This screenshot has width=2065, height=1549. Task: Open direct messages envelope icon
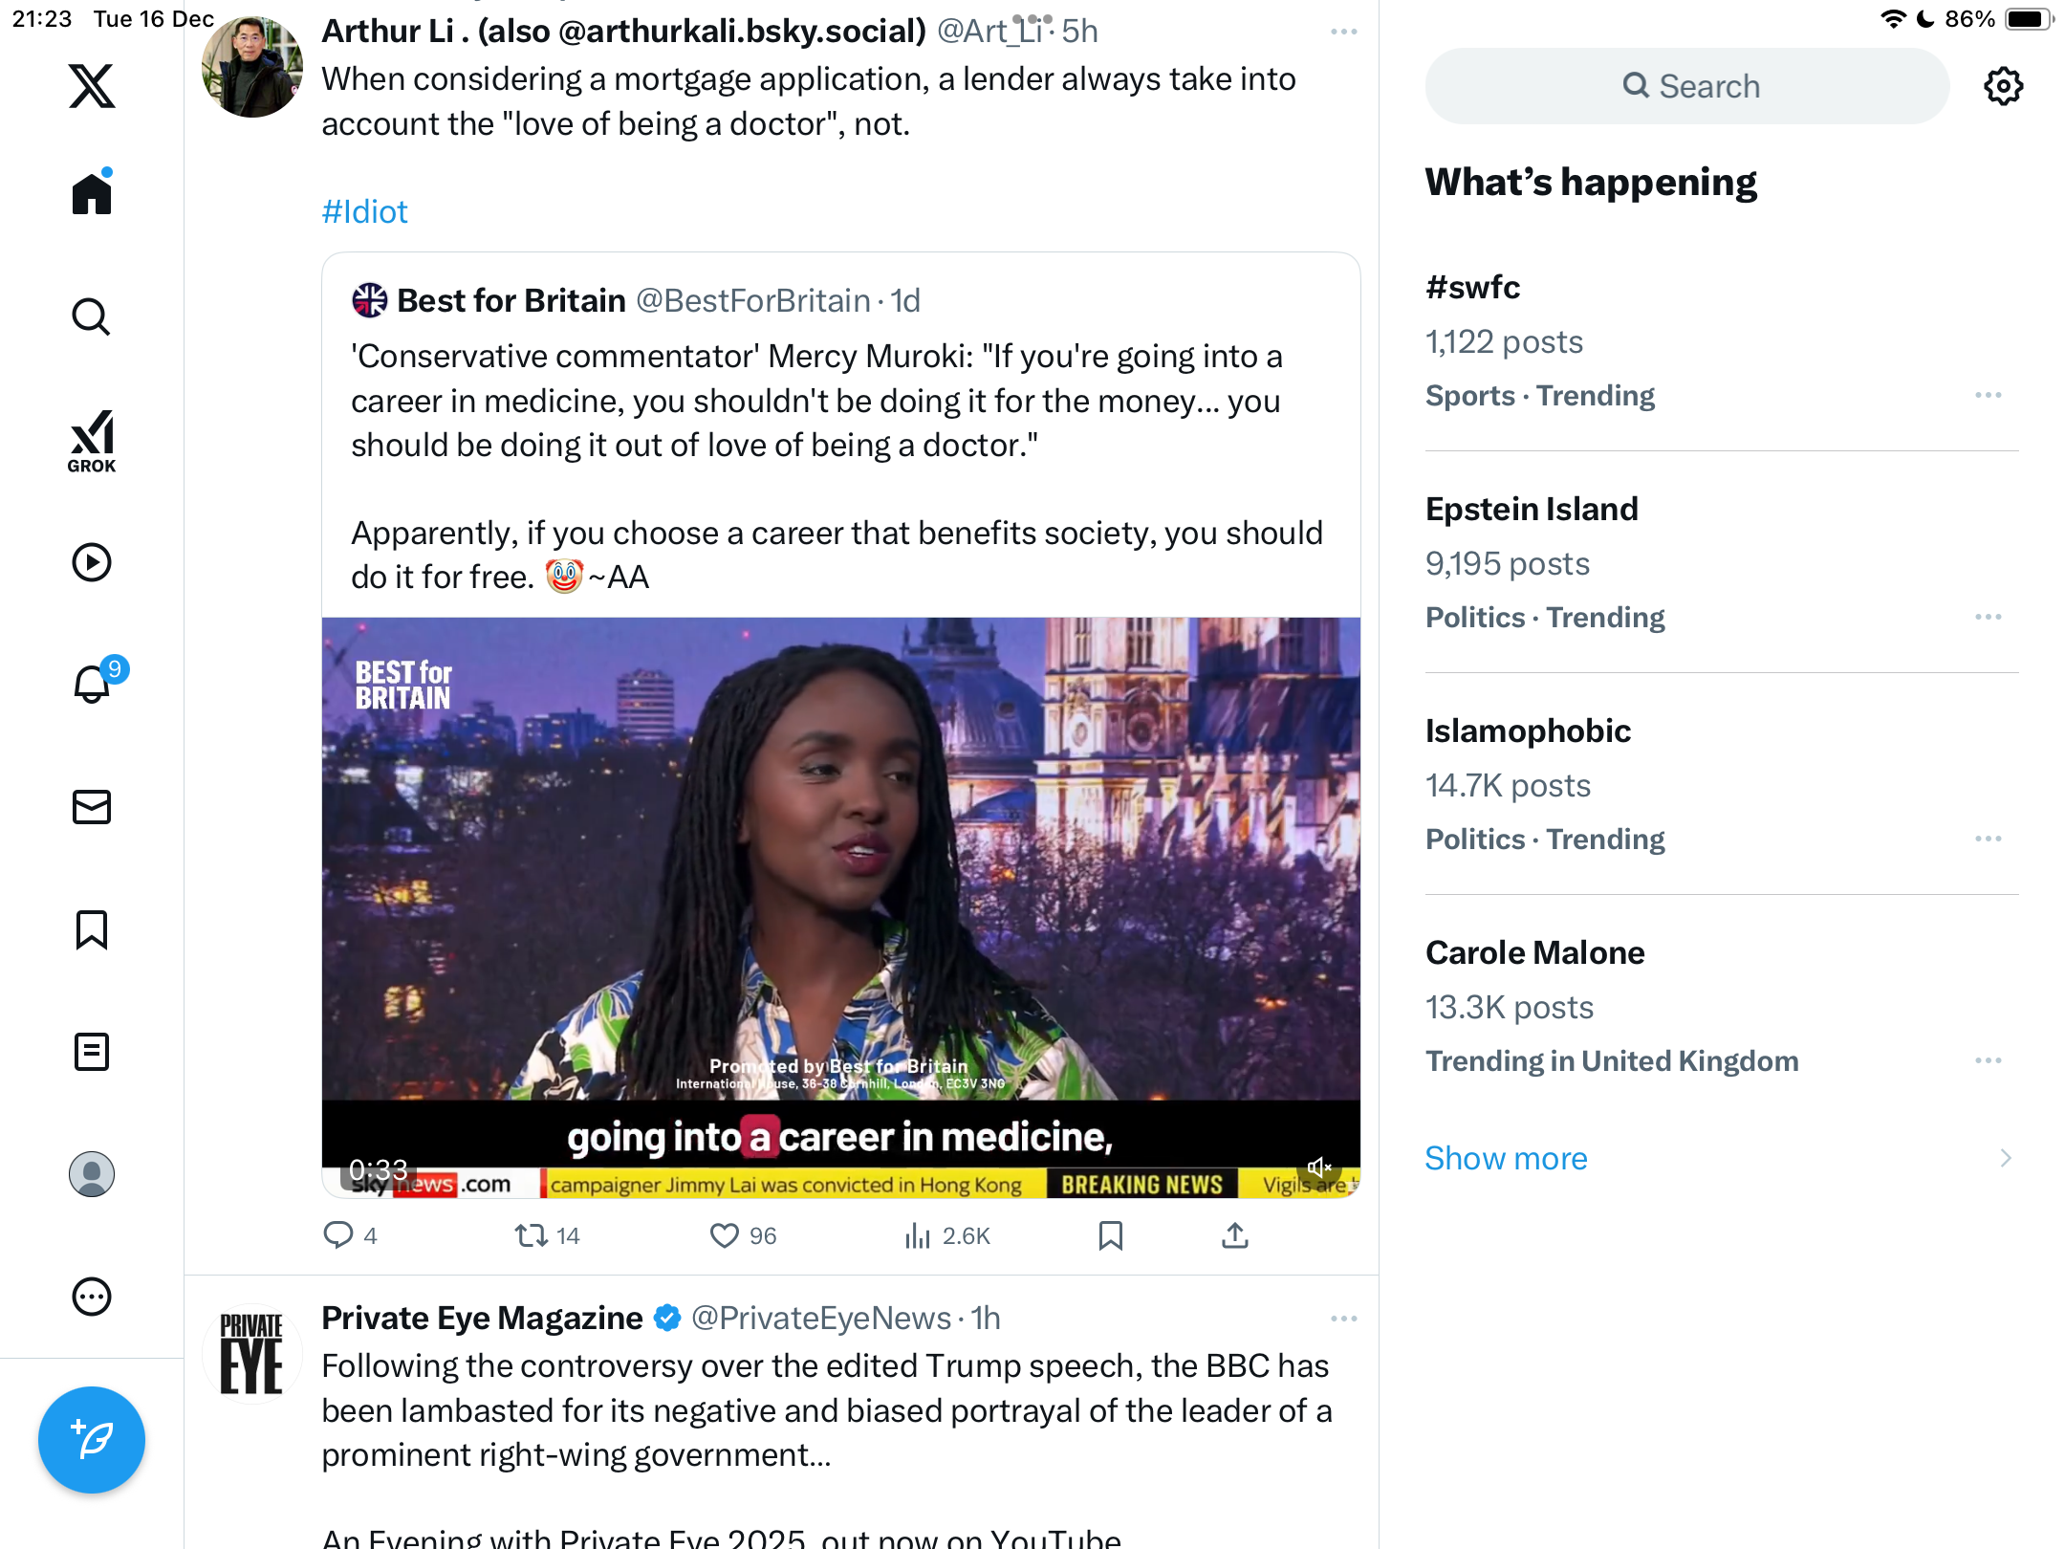coord(92,807)
